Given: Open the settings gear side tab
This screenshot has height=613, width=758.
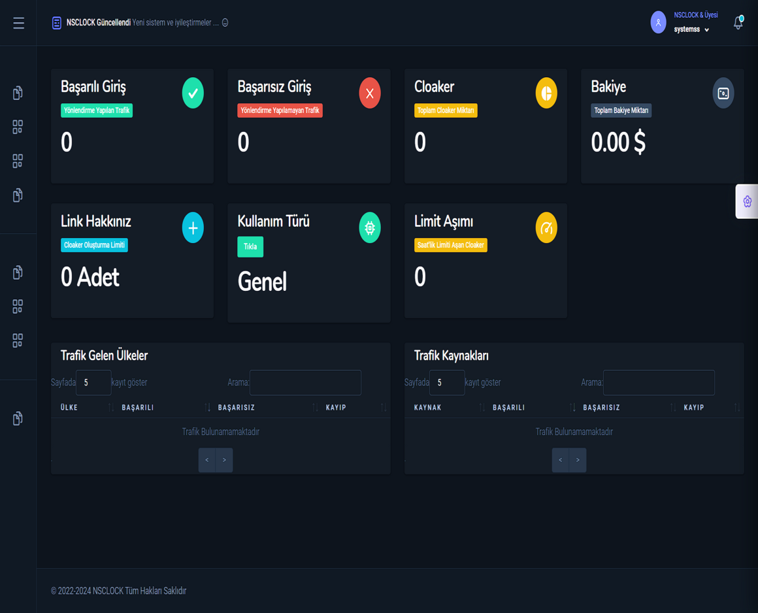Looking at the screenshot, I should (747, 201).
